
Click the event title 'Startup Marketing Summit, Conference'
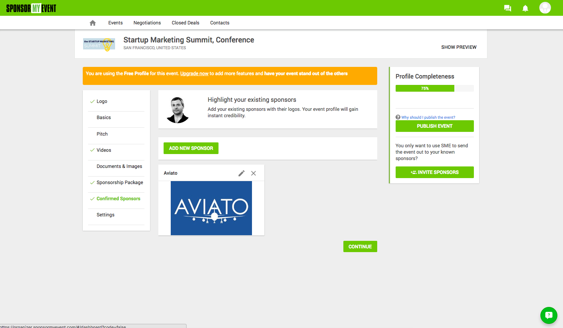coord(189,40)
